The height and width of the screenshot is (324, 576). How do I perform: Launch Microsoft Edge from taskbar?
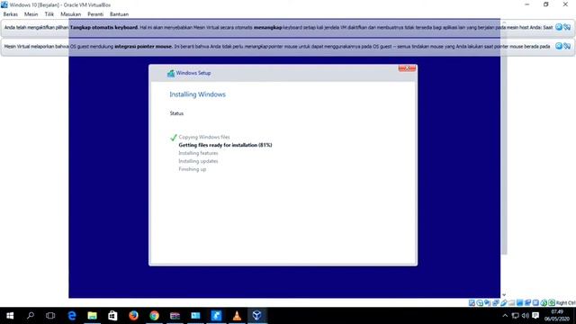coord(72,316)
